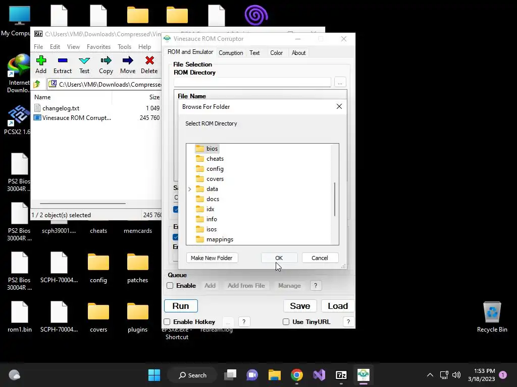Select the isos folder in tree
This screenshot has height=387, width=517.
(206, 229)
